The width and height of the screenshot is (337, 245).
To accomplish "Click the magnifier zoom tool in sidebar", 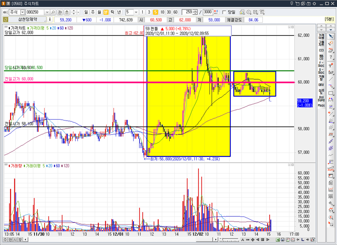I will pyautogui.click(x=331, y=218).
